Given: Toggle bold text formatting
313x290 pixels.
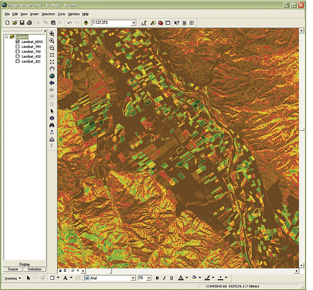Looking at the screenshot, I should 157,278.
